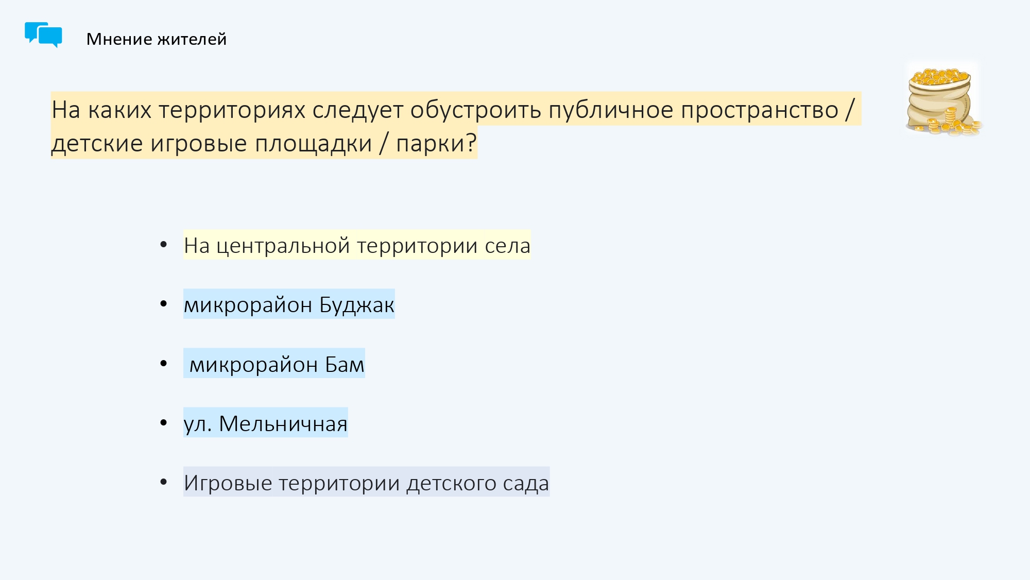Viewport: 1030px width, 580px height.
Task: Click bullet before 'микрорайон Буджак'
Action: pos(164,304)
